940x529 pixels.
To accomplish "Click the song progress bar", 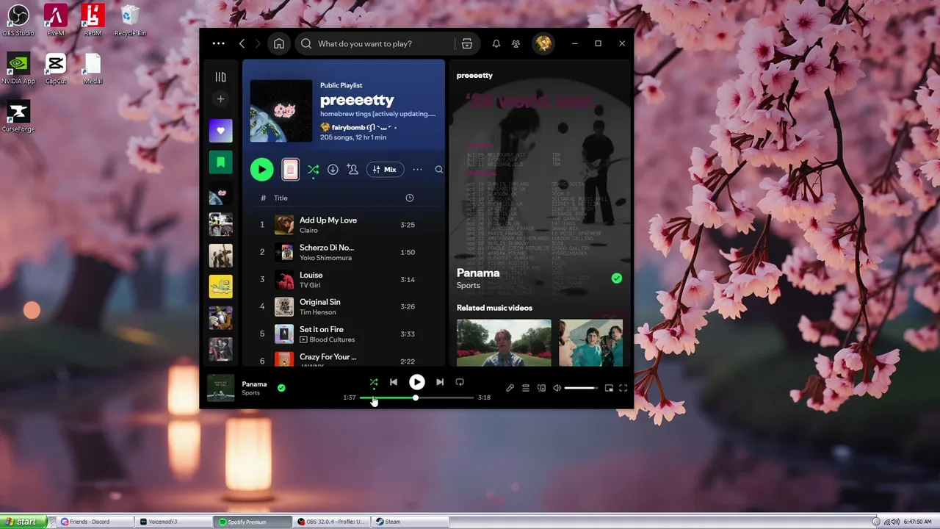I will click(416, 397).
